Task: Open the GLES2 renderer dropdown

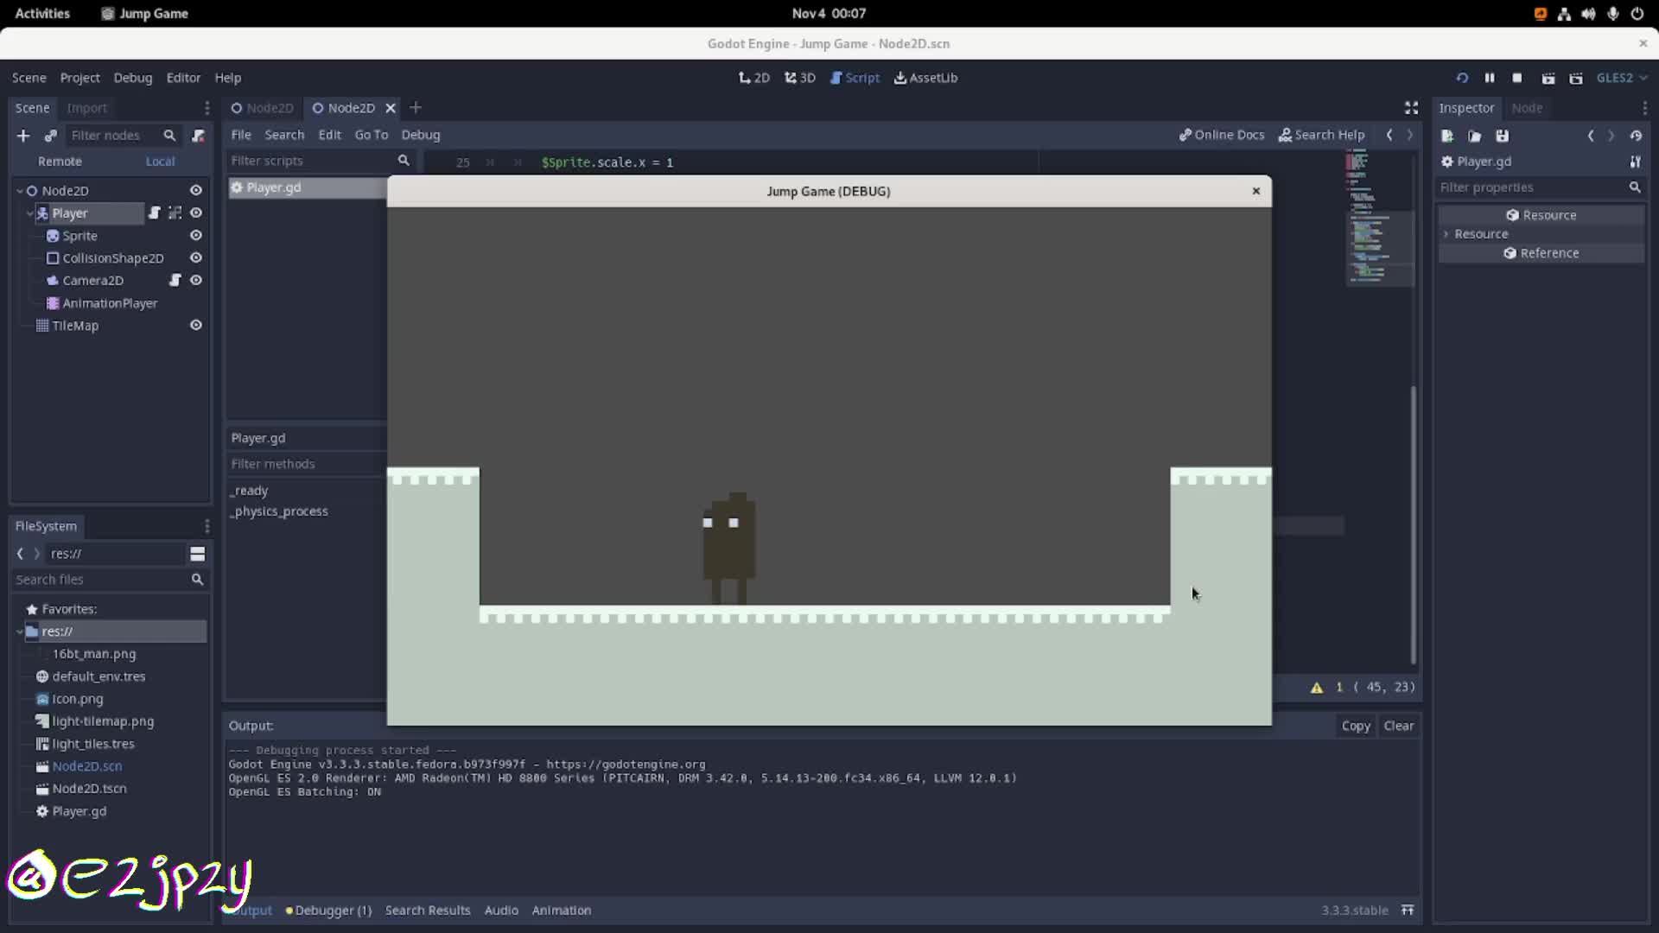Action: [x=1622, y=78]
